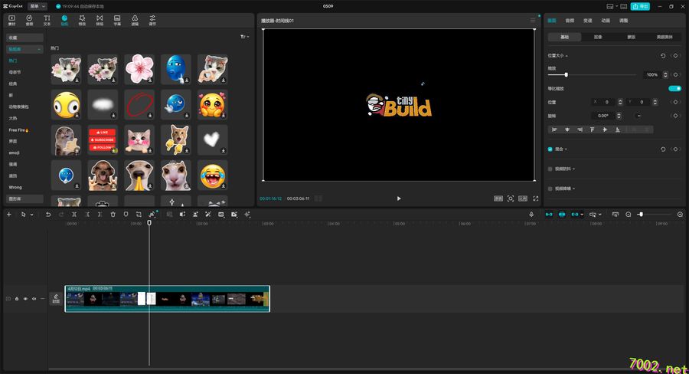689x374 pixels.
Task: Enable the last checkbox in properties panel
Action: 550,189
